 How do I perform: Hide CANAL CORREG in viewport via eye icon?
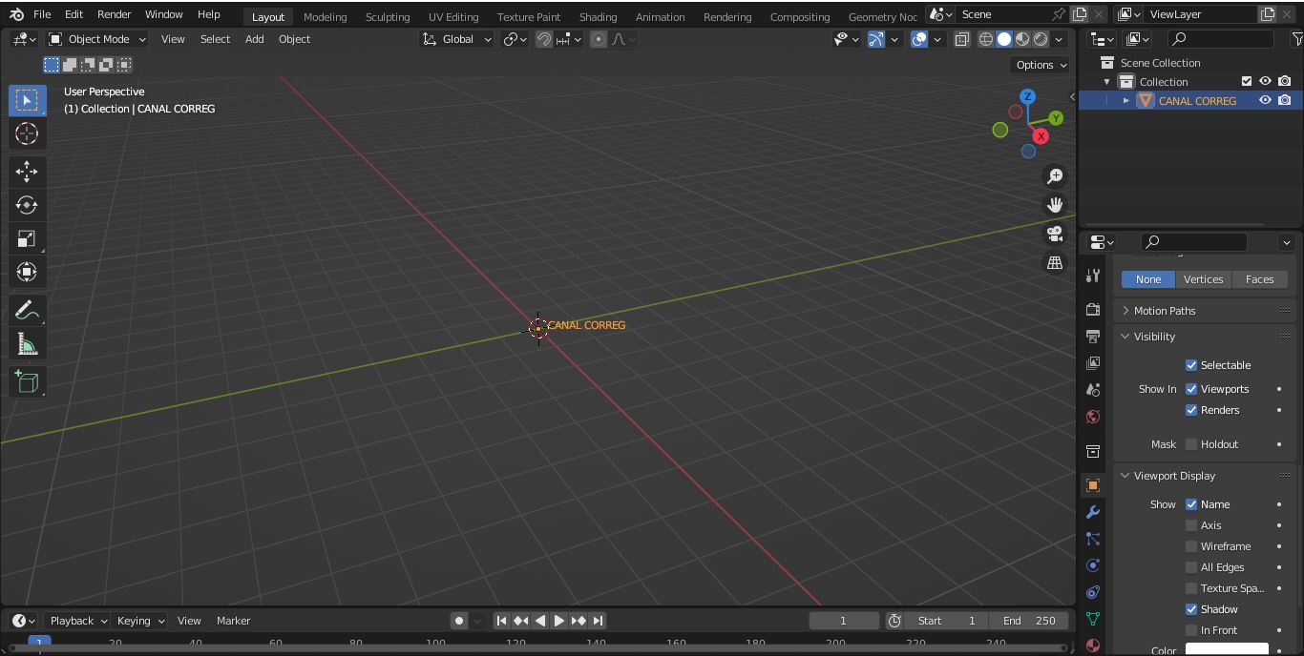(x=1265, y=100)
